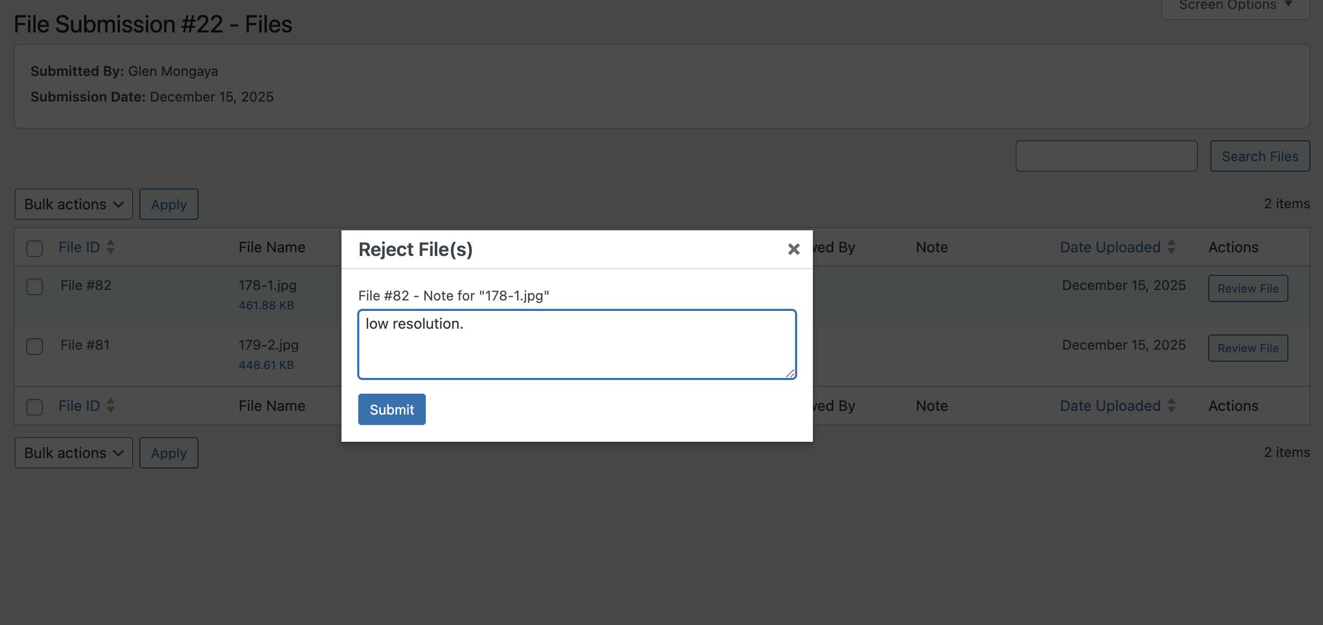Toggle the select-all files checkbox
This screenshot has height=625, width=1323.
point(34,249)
